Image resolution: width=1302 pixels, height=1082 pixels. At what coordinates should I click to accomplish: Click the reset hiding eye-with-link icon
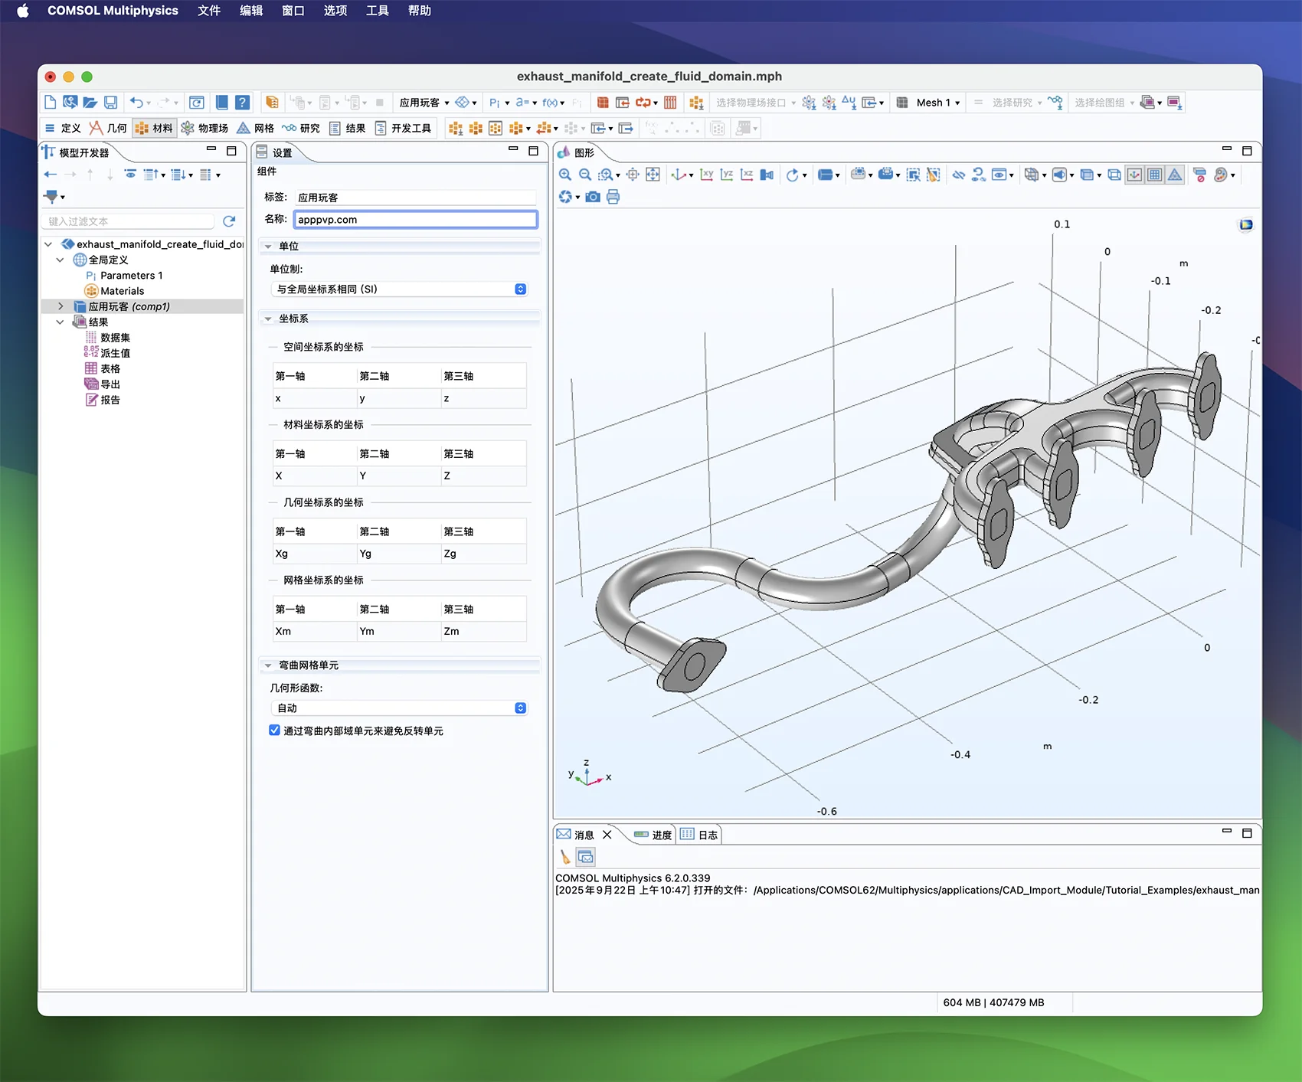tap(979, 175)
